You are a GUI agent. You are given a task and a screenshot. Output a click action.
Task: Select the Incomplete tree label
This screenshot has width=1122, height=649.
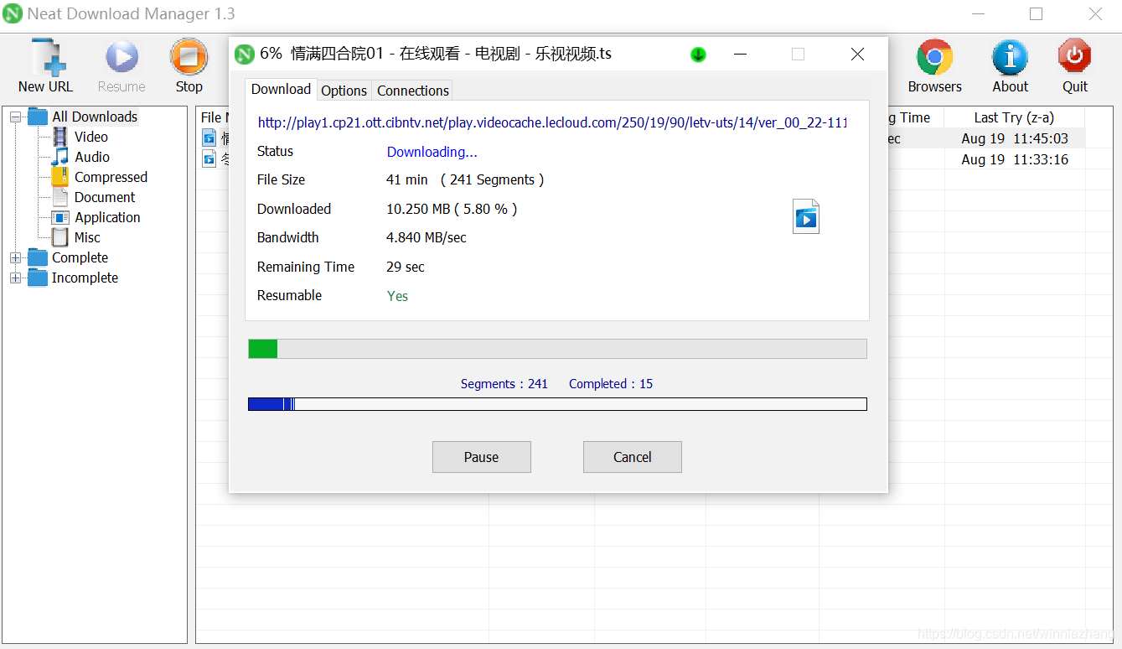click(85, 278)
